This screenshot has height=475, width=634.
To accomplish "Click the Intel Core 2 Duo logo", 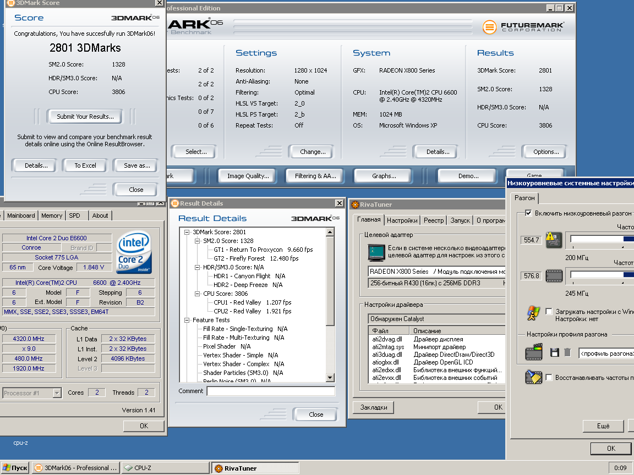I will 134,252.
